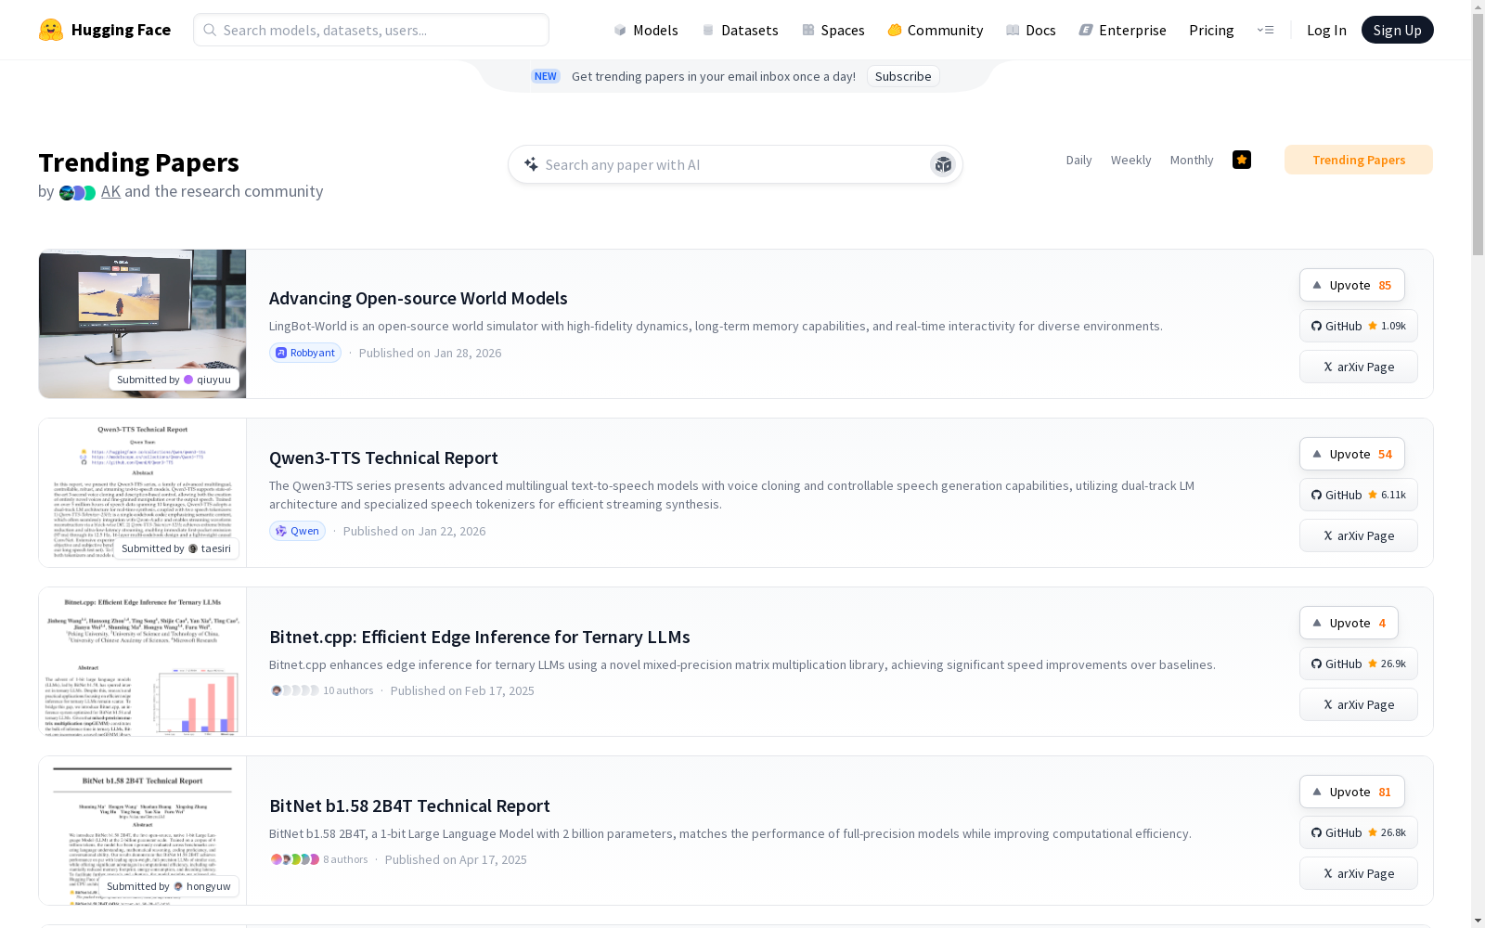Click the '10 authors' avatar list
The image size is (1485, 928).
pos(322,690)
